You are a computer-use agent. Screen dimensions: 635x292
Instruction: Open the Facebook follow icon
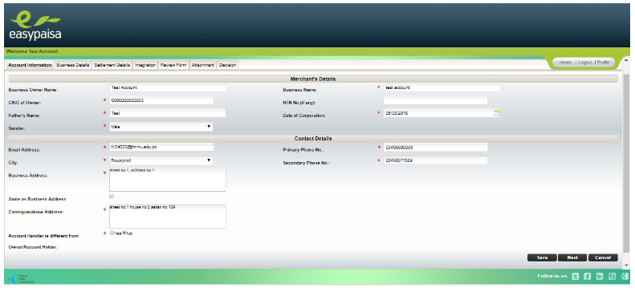coord(587,277)
